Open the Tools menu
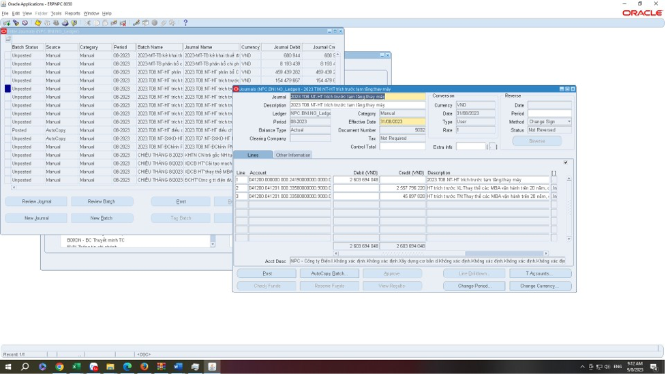The image size is (666, 375). pyautogui.click(x=56, y=14)
